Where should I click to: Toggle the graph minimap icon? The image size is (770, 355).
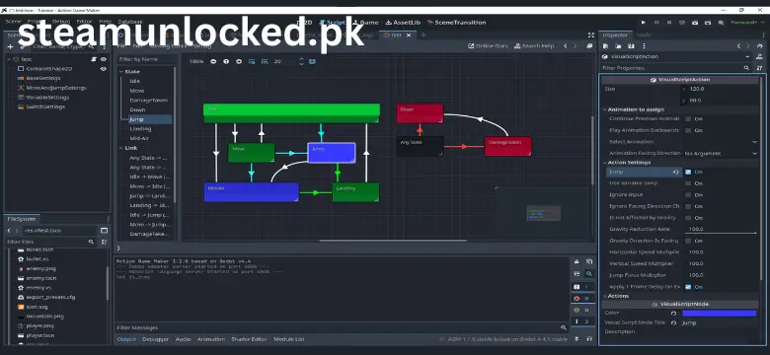[x=312, y=62]
